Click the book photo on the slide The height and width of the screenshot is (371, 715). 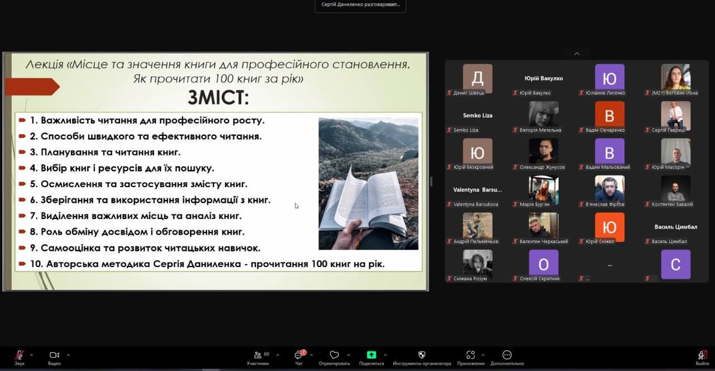pos(368,183)
